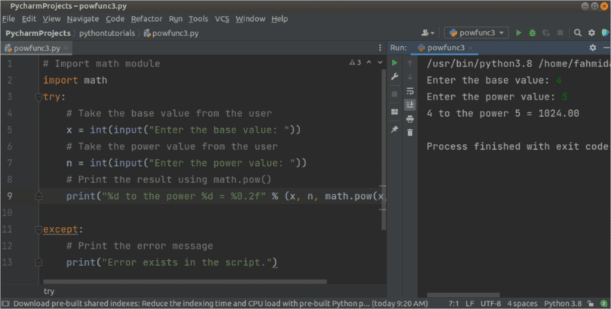Click the 7:1 line column indicator

(x=453, y=304)
